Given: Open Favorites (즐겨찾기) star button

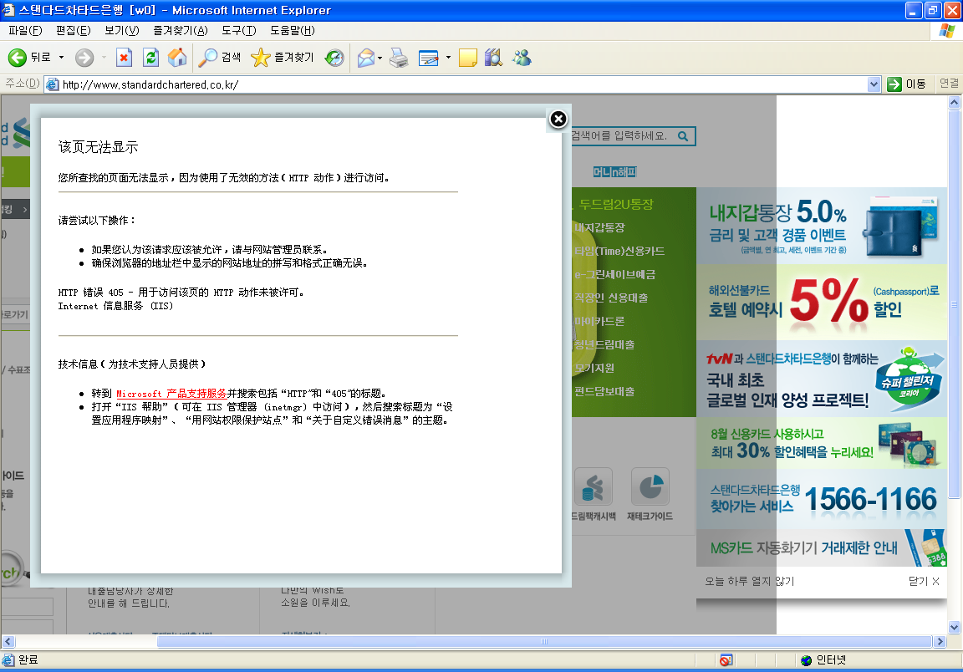Looking at the screenshot, I should (283, 58).
